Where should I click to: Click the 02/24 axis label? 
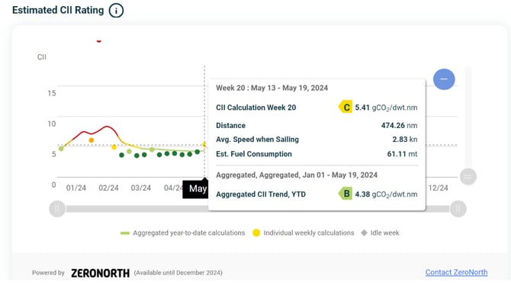[108, 188]
